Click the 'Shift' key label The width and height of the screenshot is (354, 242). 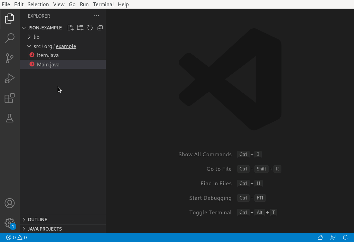pos(261,169)
